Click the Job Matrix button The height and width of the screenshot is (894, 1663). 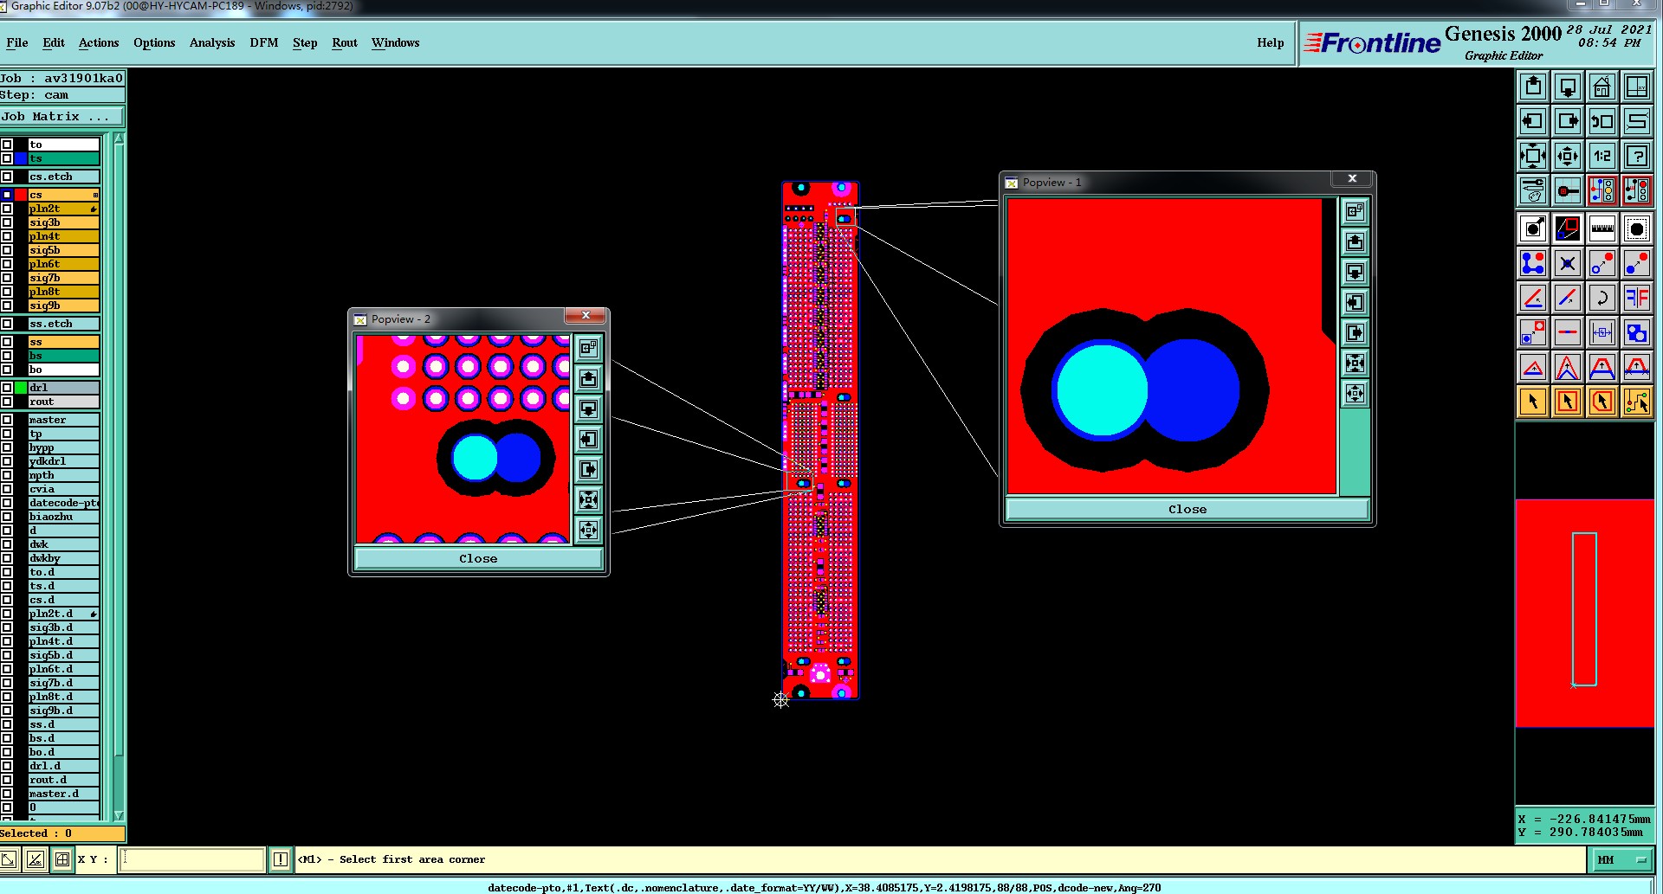click(61, 116)
